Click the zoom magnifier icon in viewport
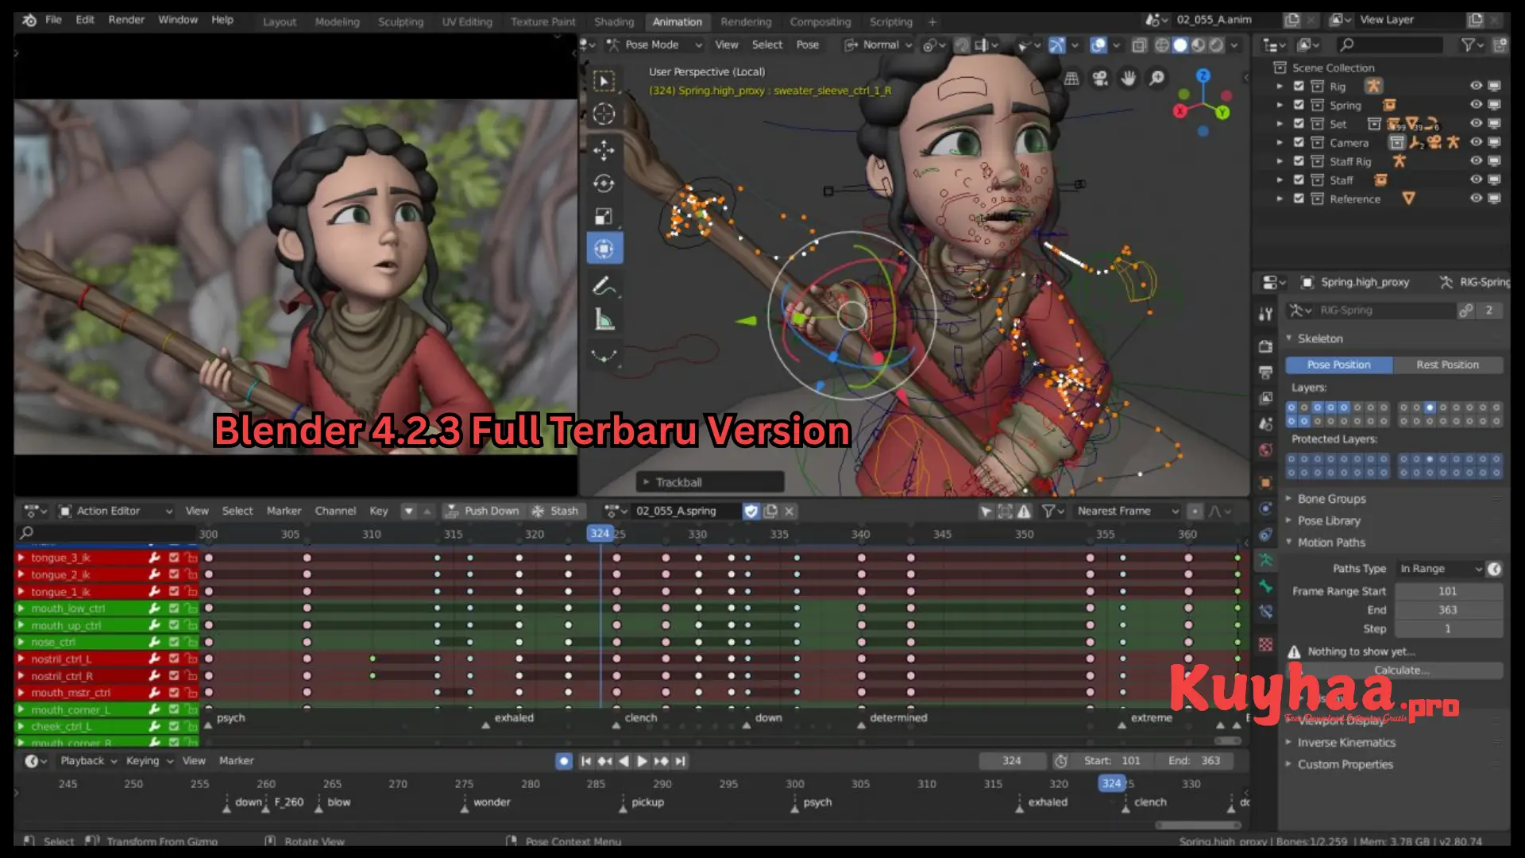Screen dimensions: 1525x858 [1157, 78]
